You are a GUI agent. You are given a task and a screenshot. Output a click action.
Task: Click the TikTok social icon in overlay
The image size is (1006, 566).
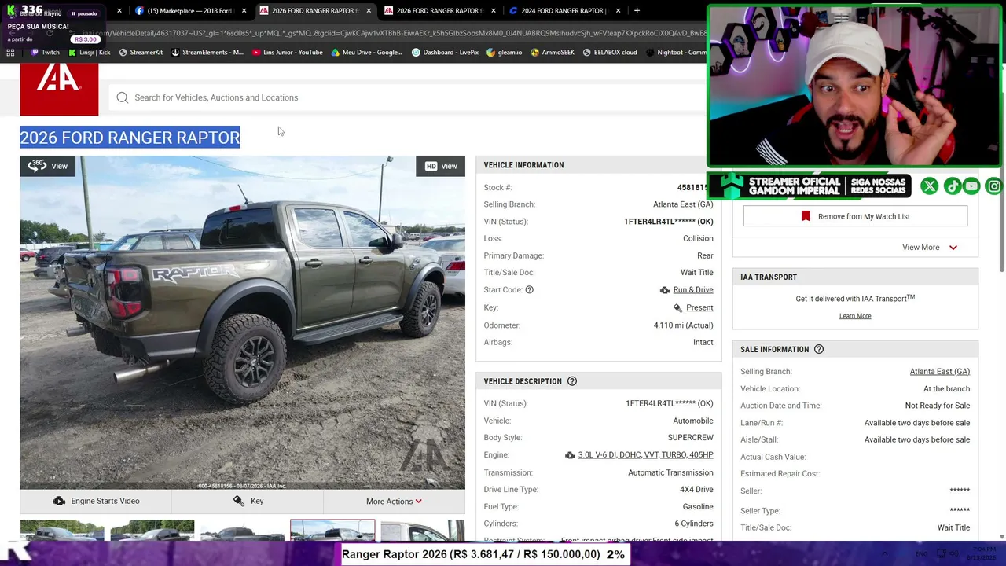click(952, 186)
